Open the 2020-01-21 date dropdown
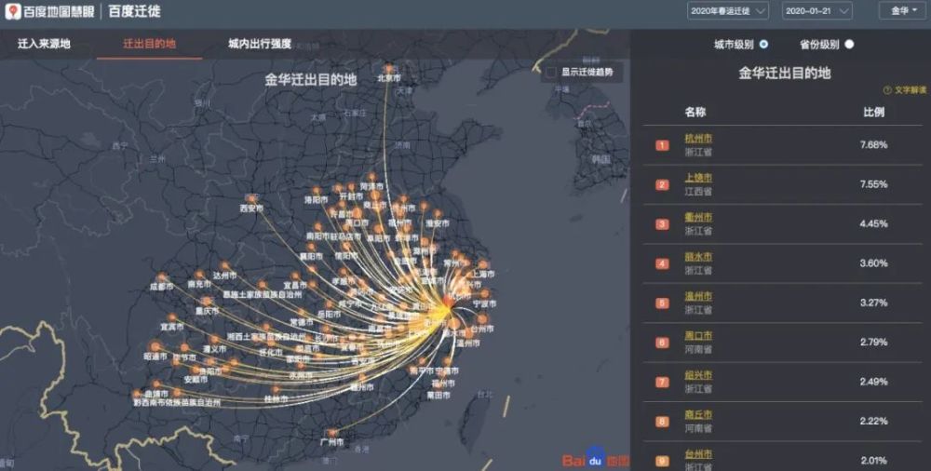This screenshot has height=471, width=931. pos(817,10)
